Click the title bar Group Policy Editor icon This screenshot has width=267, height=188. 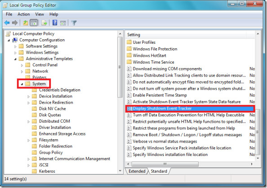coord(5,5)
